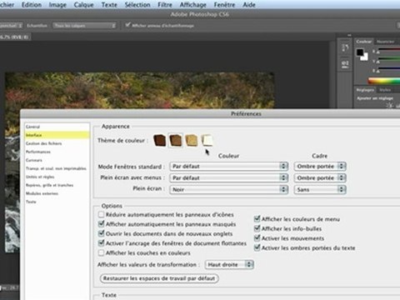
Task: Switch to the Réglages panel tab
Action: 365,90
